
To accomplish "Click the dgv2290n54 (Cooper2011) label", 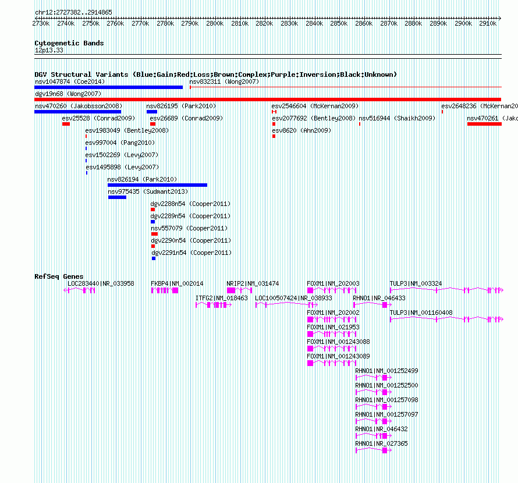I will pyautogui.click(x=191, y=240).
